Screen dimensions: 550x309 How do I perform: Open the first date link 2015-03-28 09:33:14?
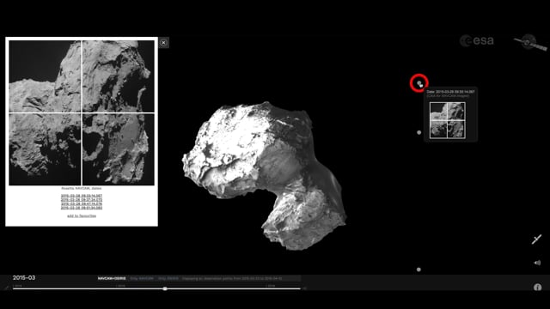(x=82, y=196)
